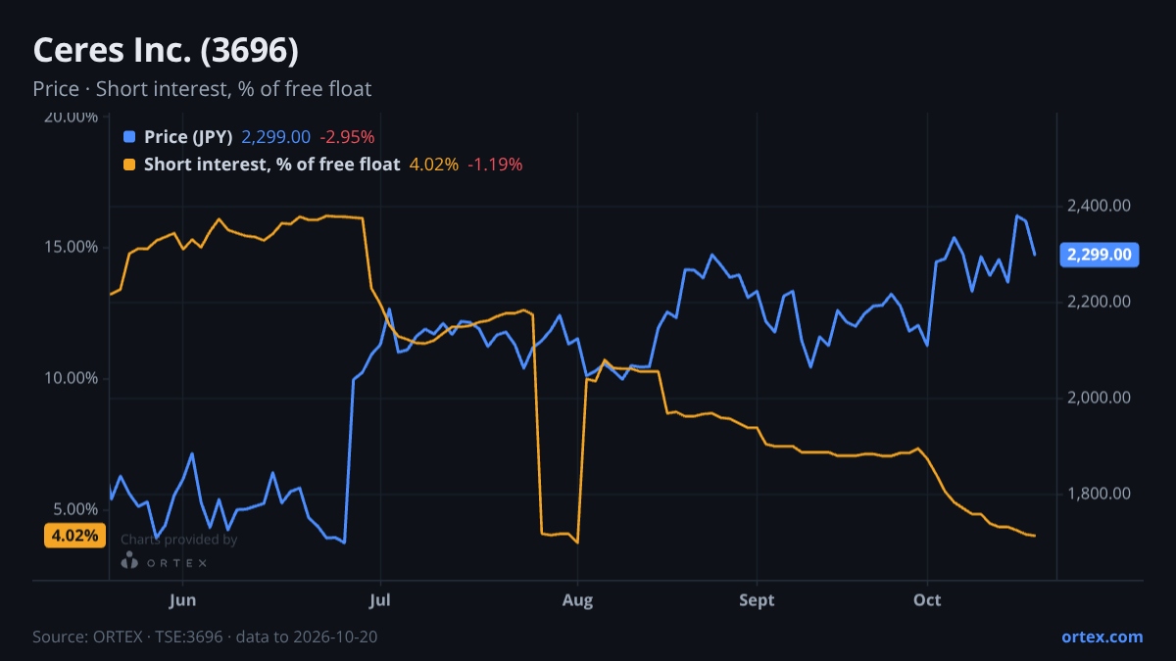Open the ortex.com link
The width and height of the screenshot is (1176, 661).
[1102, 637]
